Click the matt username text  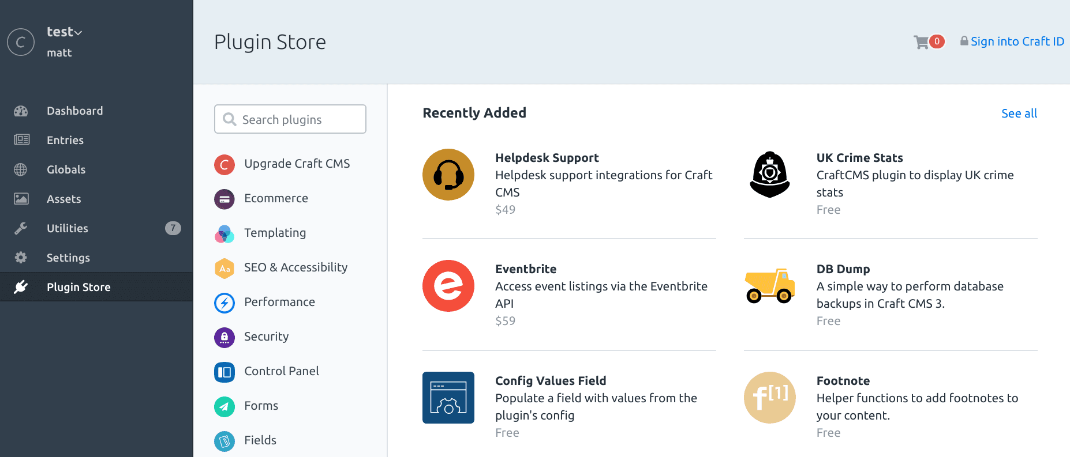[x=59, y=52]
